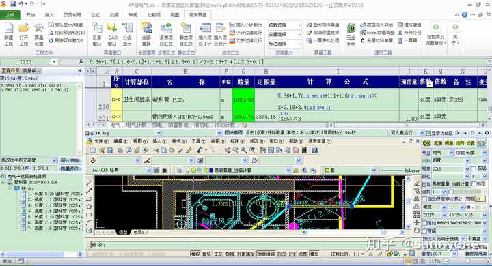Click the 新建工程 new project icon
Screen dimensions: 492x266
click(x=9, y=34)
